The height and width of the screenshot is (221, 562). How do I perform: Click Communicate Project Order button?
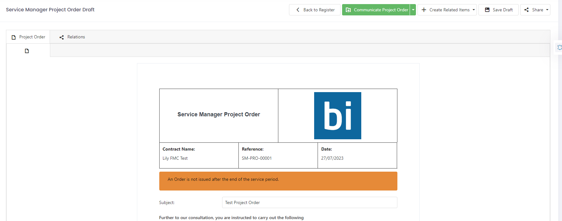tap(376, 10)
